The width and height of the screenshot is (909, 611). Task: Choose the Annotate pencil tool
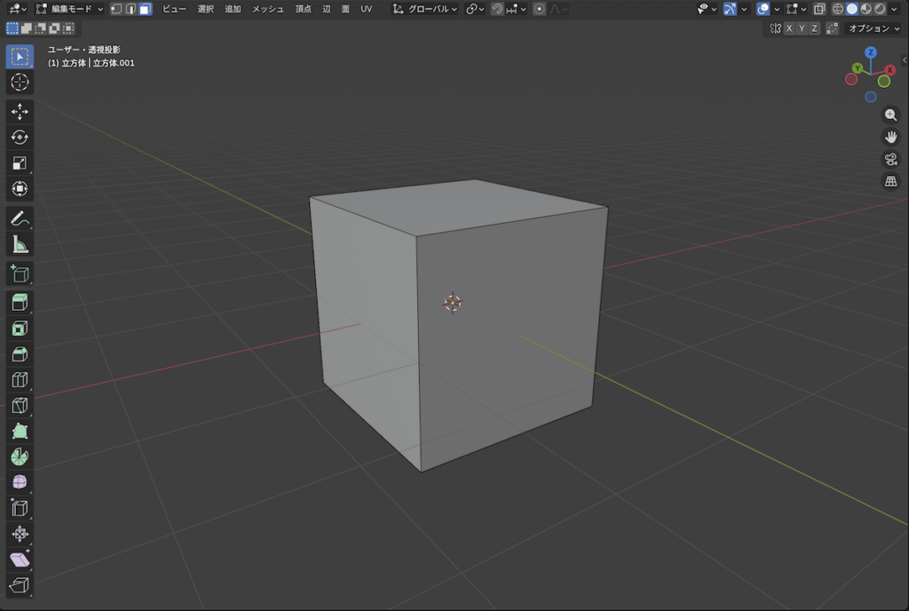click(x=20, y=218)
